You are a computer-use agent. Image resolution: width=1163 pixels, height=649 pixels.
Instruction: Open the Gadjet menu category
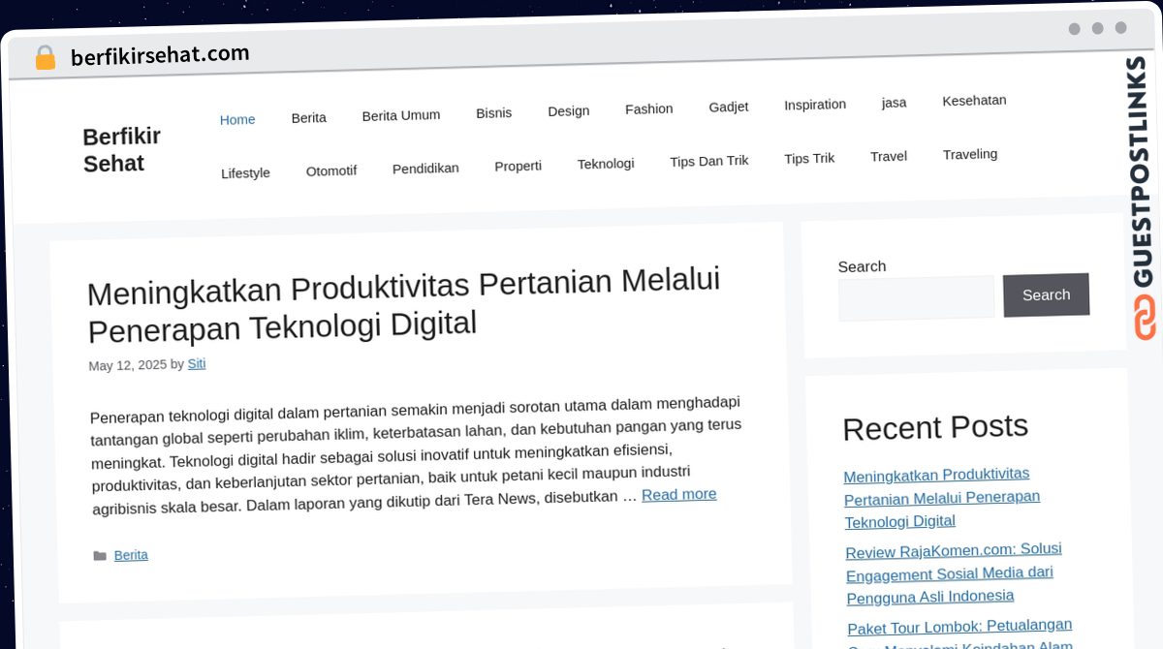(728, 107)
